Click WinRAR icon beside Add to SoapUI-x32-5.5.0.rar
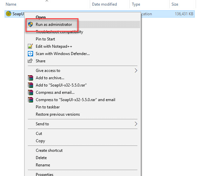199x176 pixels. pos(30,85)
